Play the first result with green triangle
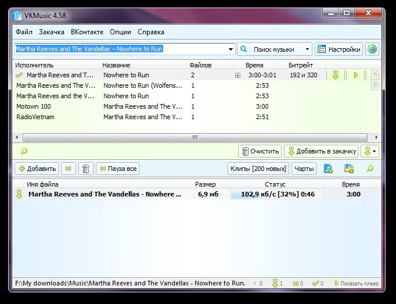The width and height of the screenshot is (396, 304). click(x=355, y=75)
